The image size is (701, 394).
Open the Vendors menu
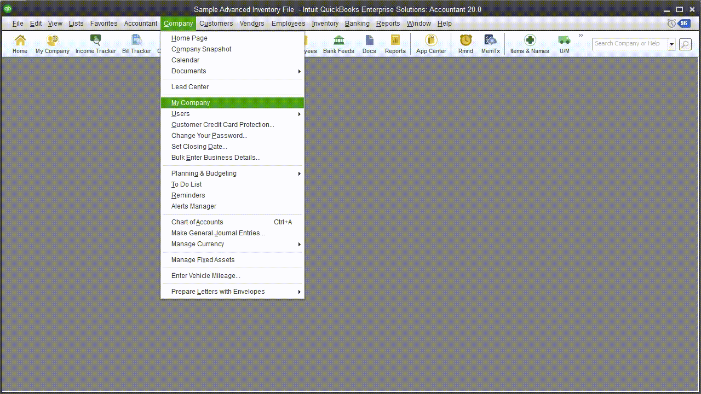tap(252, 24)
